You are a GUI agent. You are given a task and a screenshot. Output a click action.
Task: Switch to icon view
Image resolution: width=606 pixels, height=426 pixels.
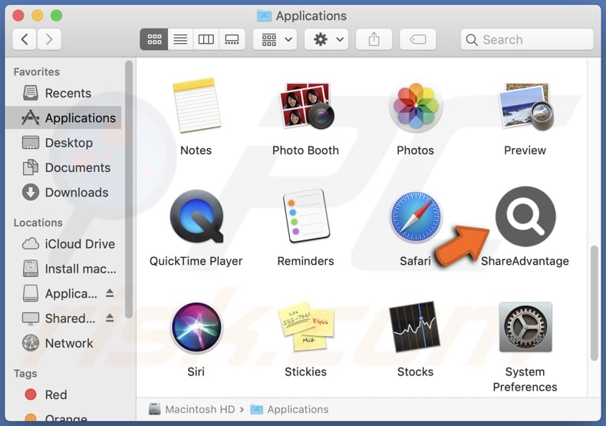coord(154,39)
